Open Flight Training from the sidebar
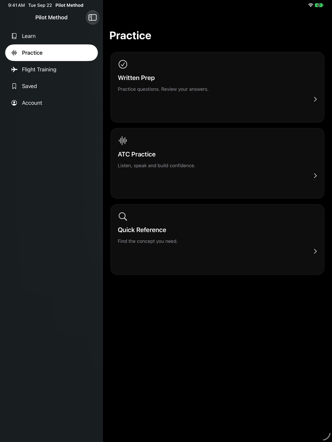The image size is (332, 442). click(51, 69)
